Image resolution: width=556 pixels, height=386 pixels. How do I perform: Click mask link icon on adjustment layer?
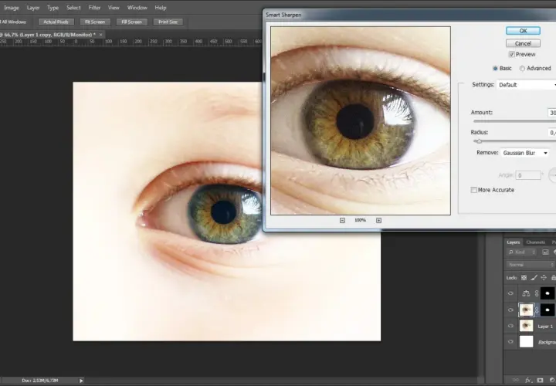pyautogui.click(x=537, y=293)
